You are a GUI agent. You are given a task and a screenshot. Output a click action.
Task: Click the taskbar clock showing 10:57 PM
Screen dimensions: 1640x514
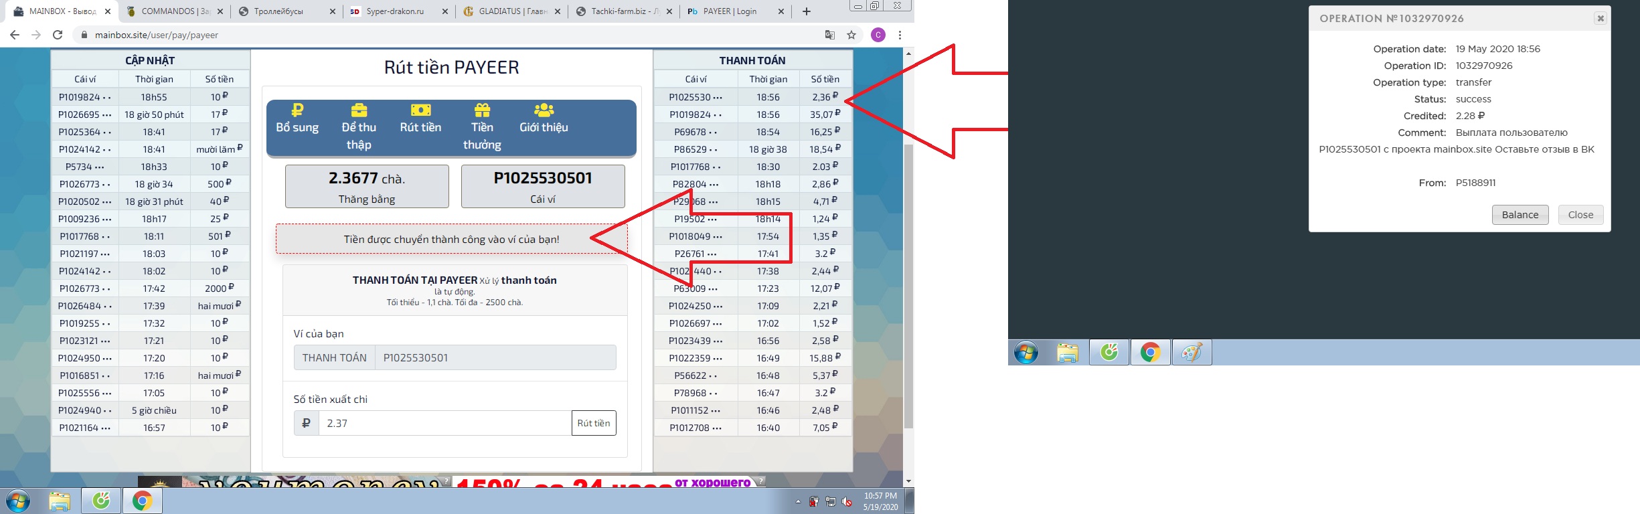click(x=880, y=501)
